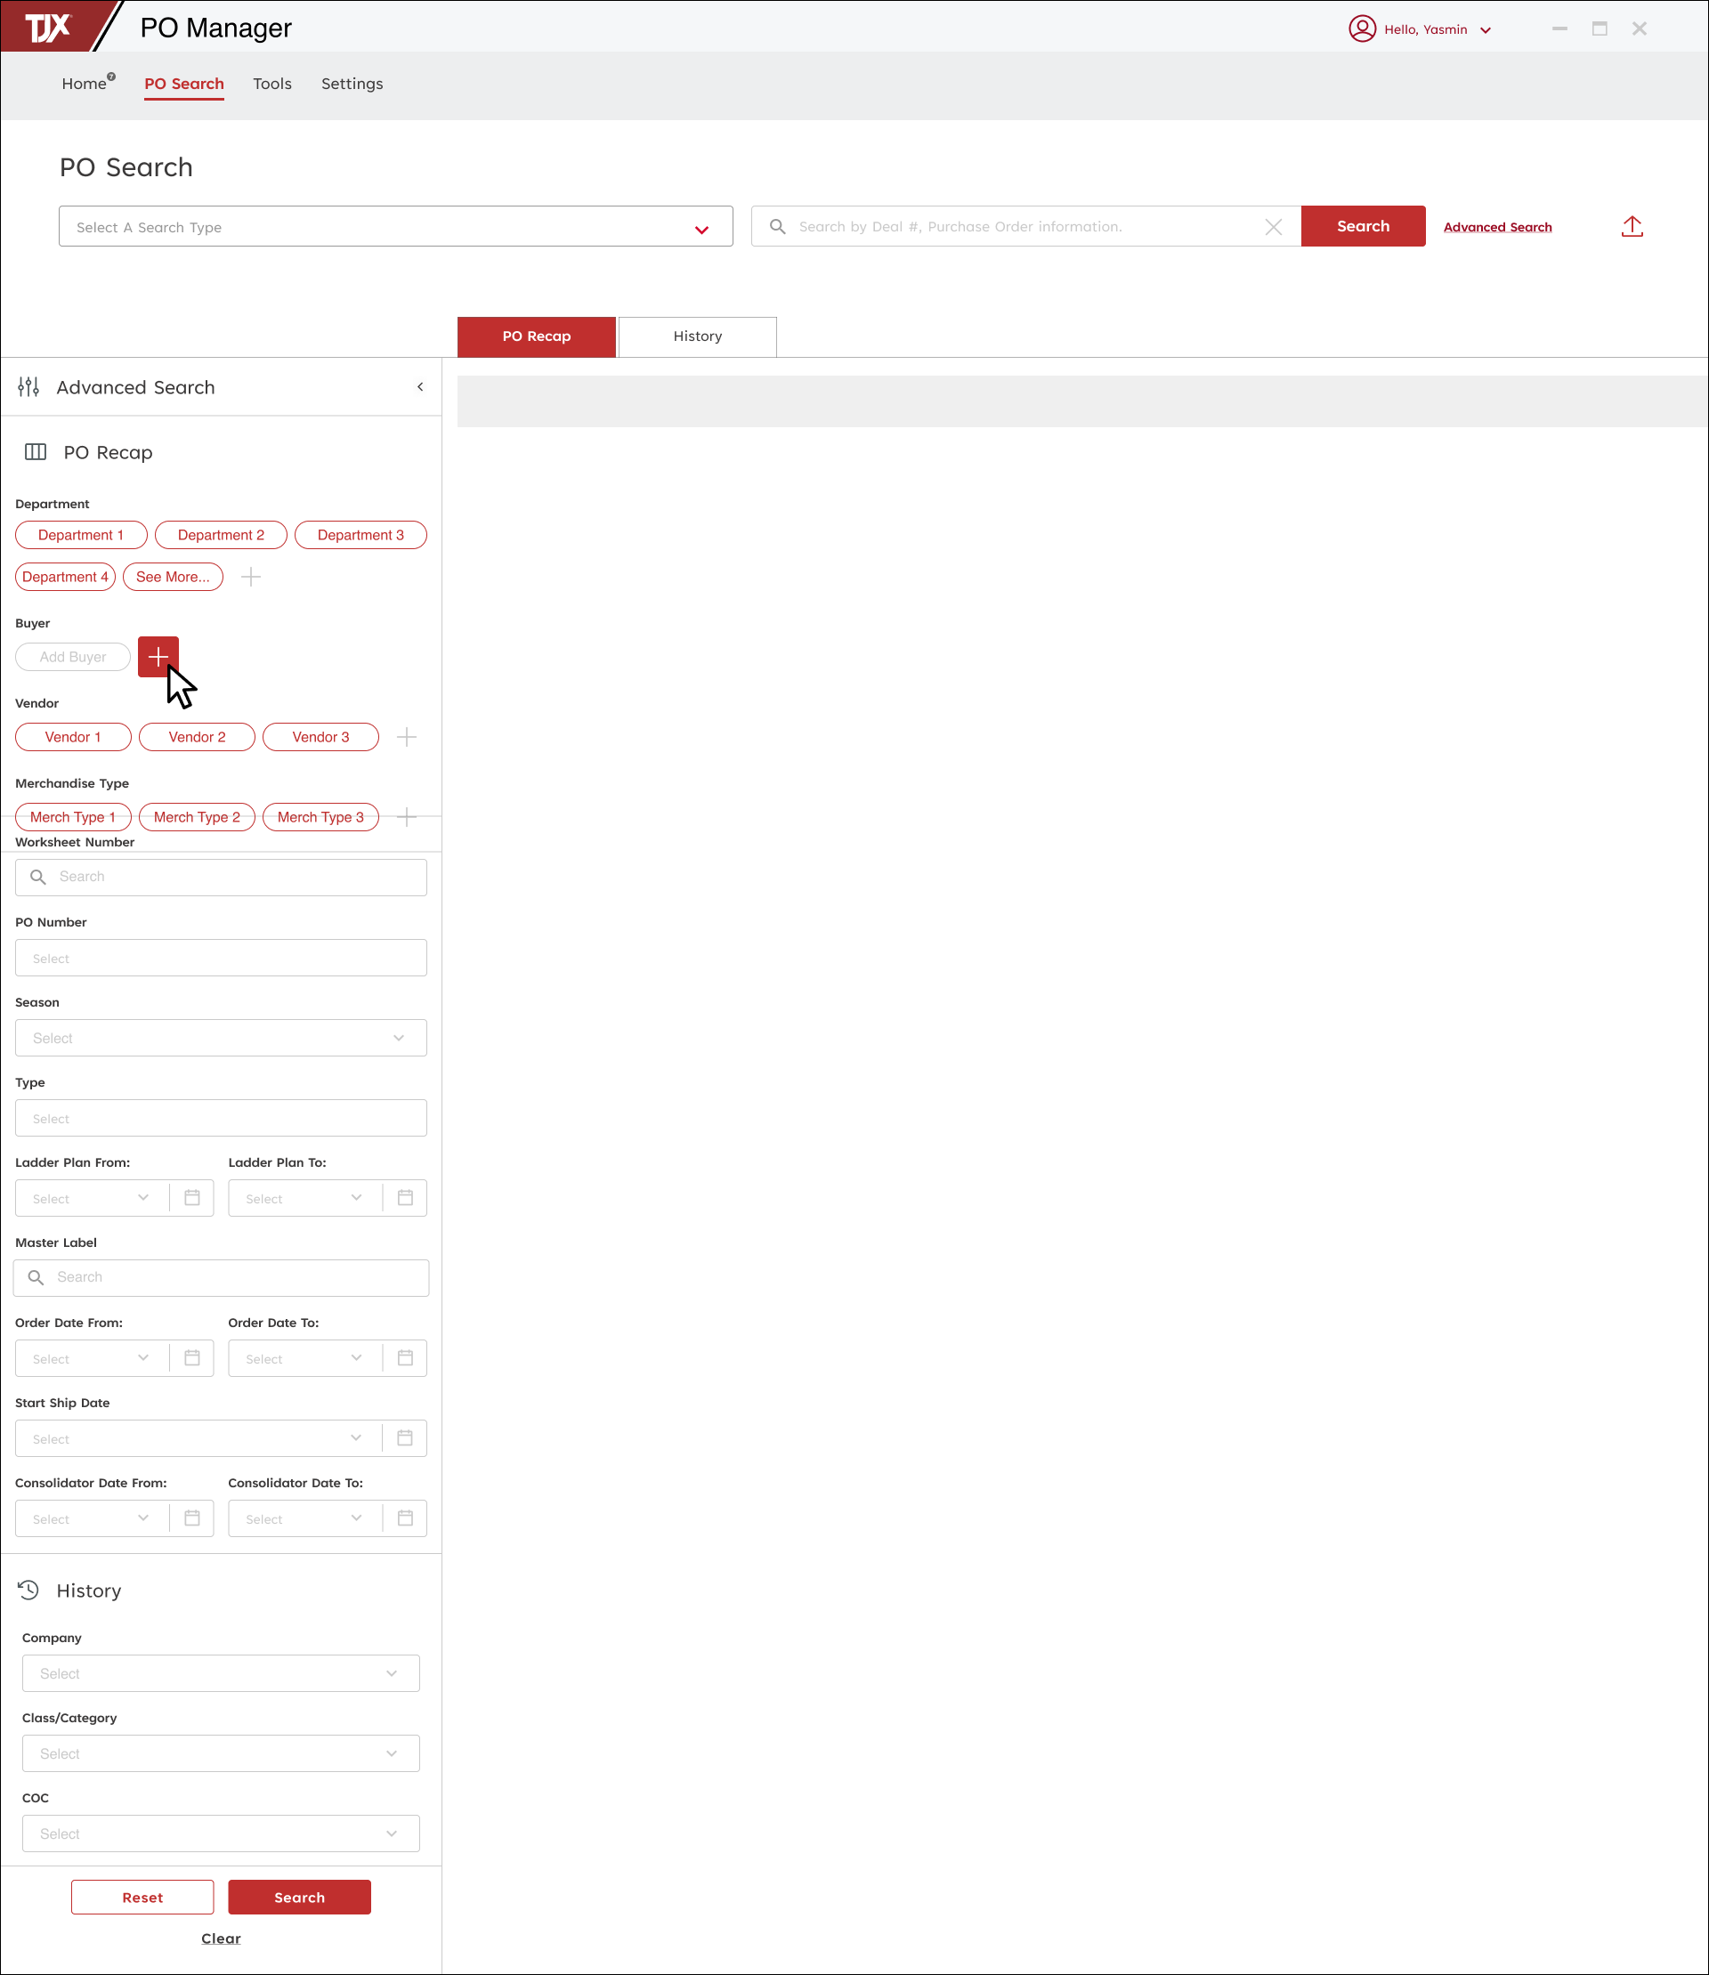Image resolution: width=1709 pixels, height=1975 pixels.
Task: Click the Advanced Search sliders icon
Action: tap(28, 387)
